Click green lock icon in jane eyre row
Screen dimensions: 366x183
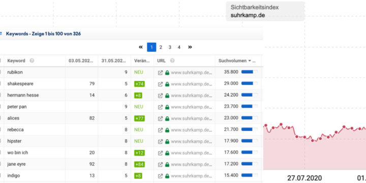pyautogui.click(x=167, y=164)
